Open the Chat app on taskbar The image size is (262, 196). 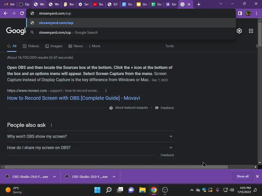click(131, 190)
